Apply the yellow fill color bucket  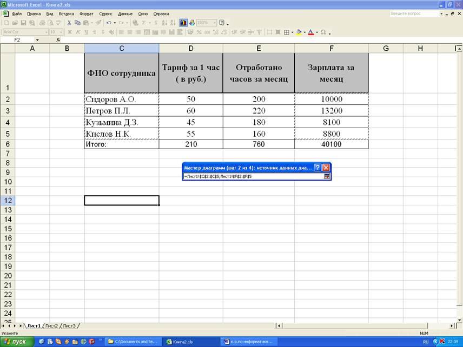[x=299, y=32]
